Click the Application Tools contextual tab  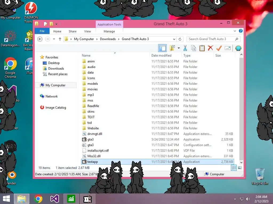click(109, 24)
